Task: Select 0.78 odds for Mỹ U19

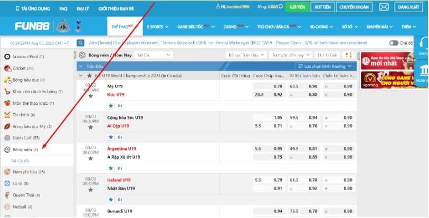Action: [x=278, y=86]
